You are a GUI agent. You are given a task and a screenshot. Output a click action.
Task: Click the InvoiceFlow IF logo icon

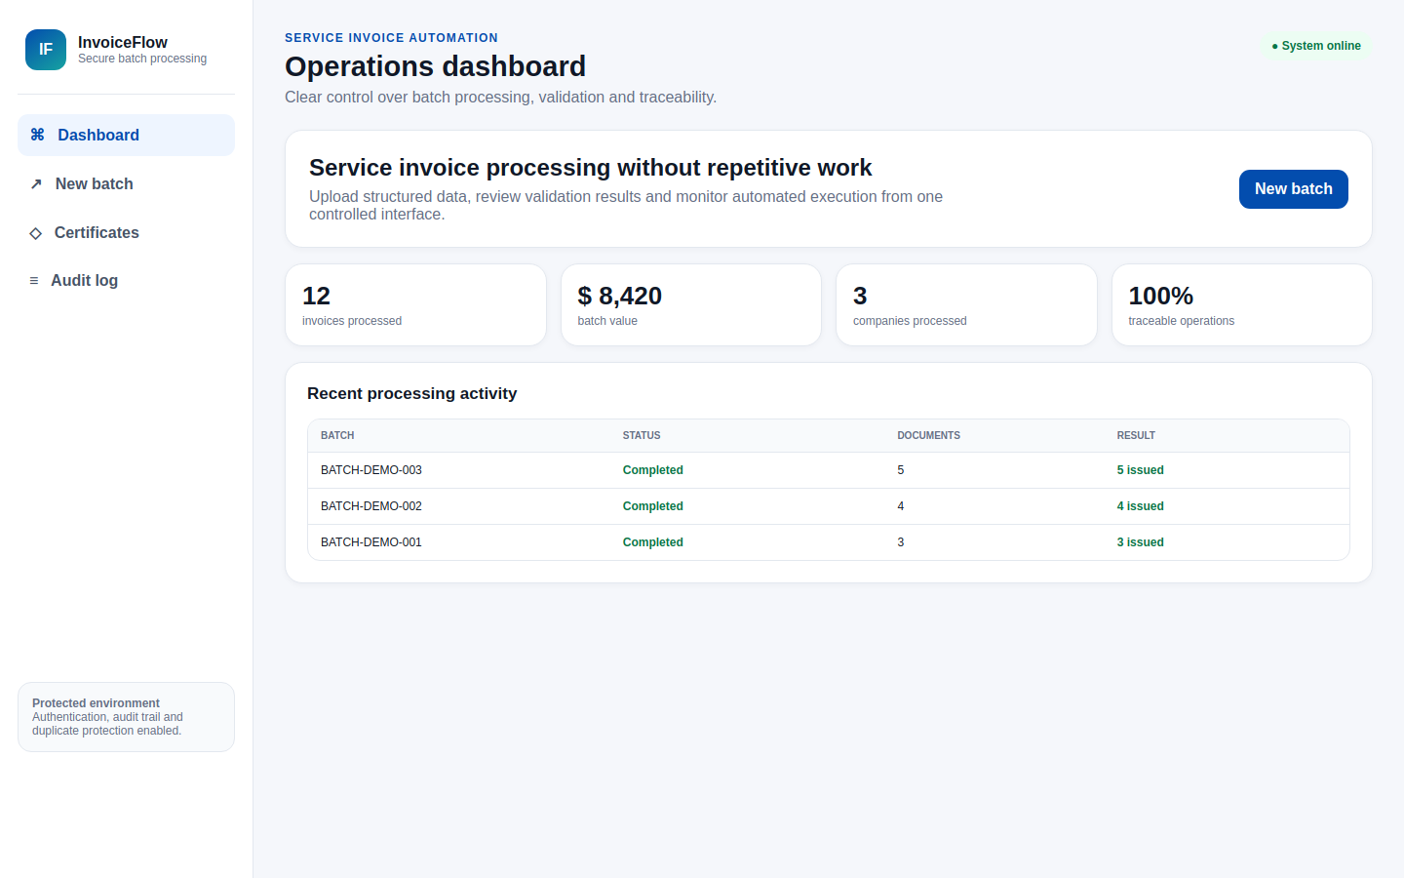click(x=46, y=50)
